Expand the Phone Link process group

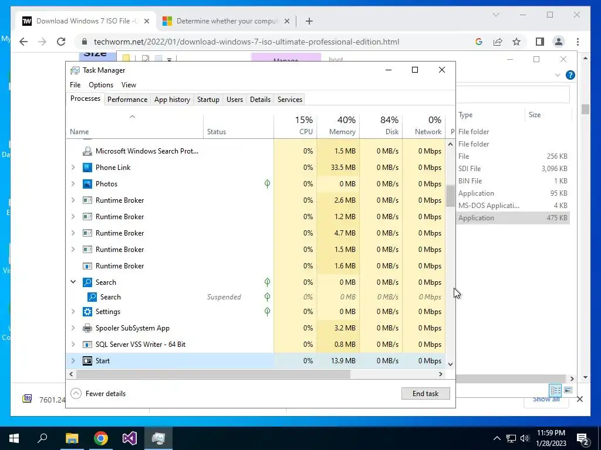tap(73, 167)
